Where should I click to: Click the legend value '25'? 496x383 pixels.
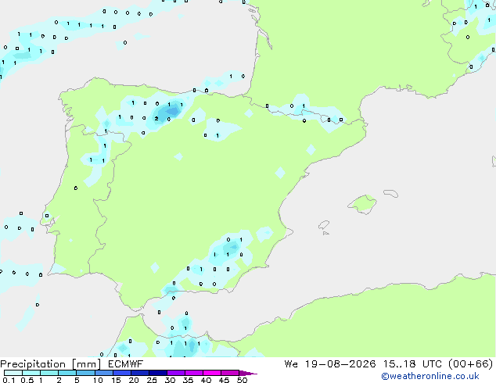click(x=152, y=380)
